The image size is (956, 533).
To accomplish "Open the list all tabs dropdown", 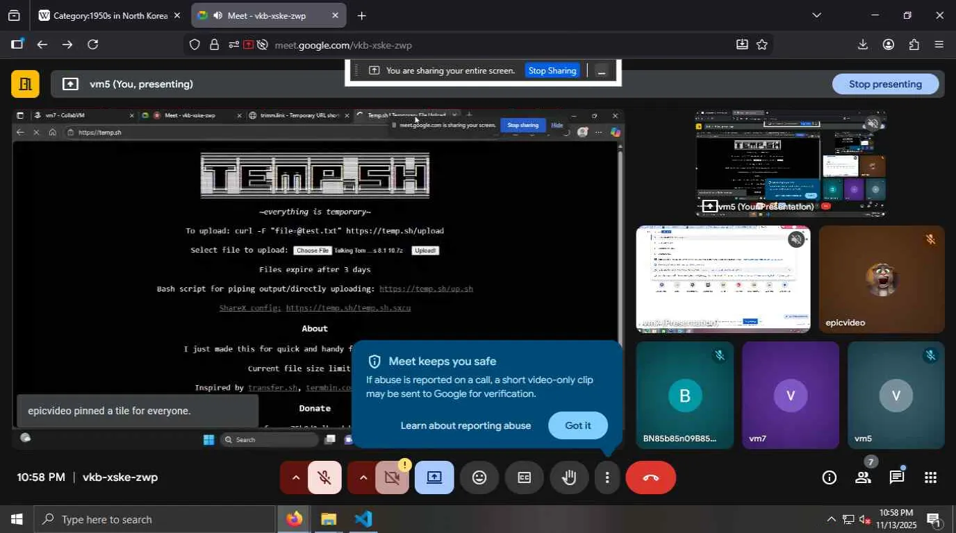I will (x=817, y=15).
